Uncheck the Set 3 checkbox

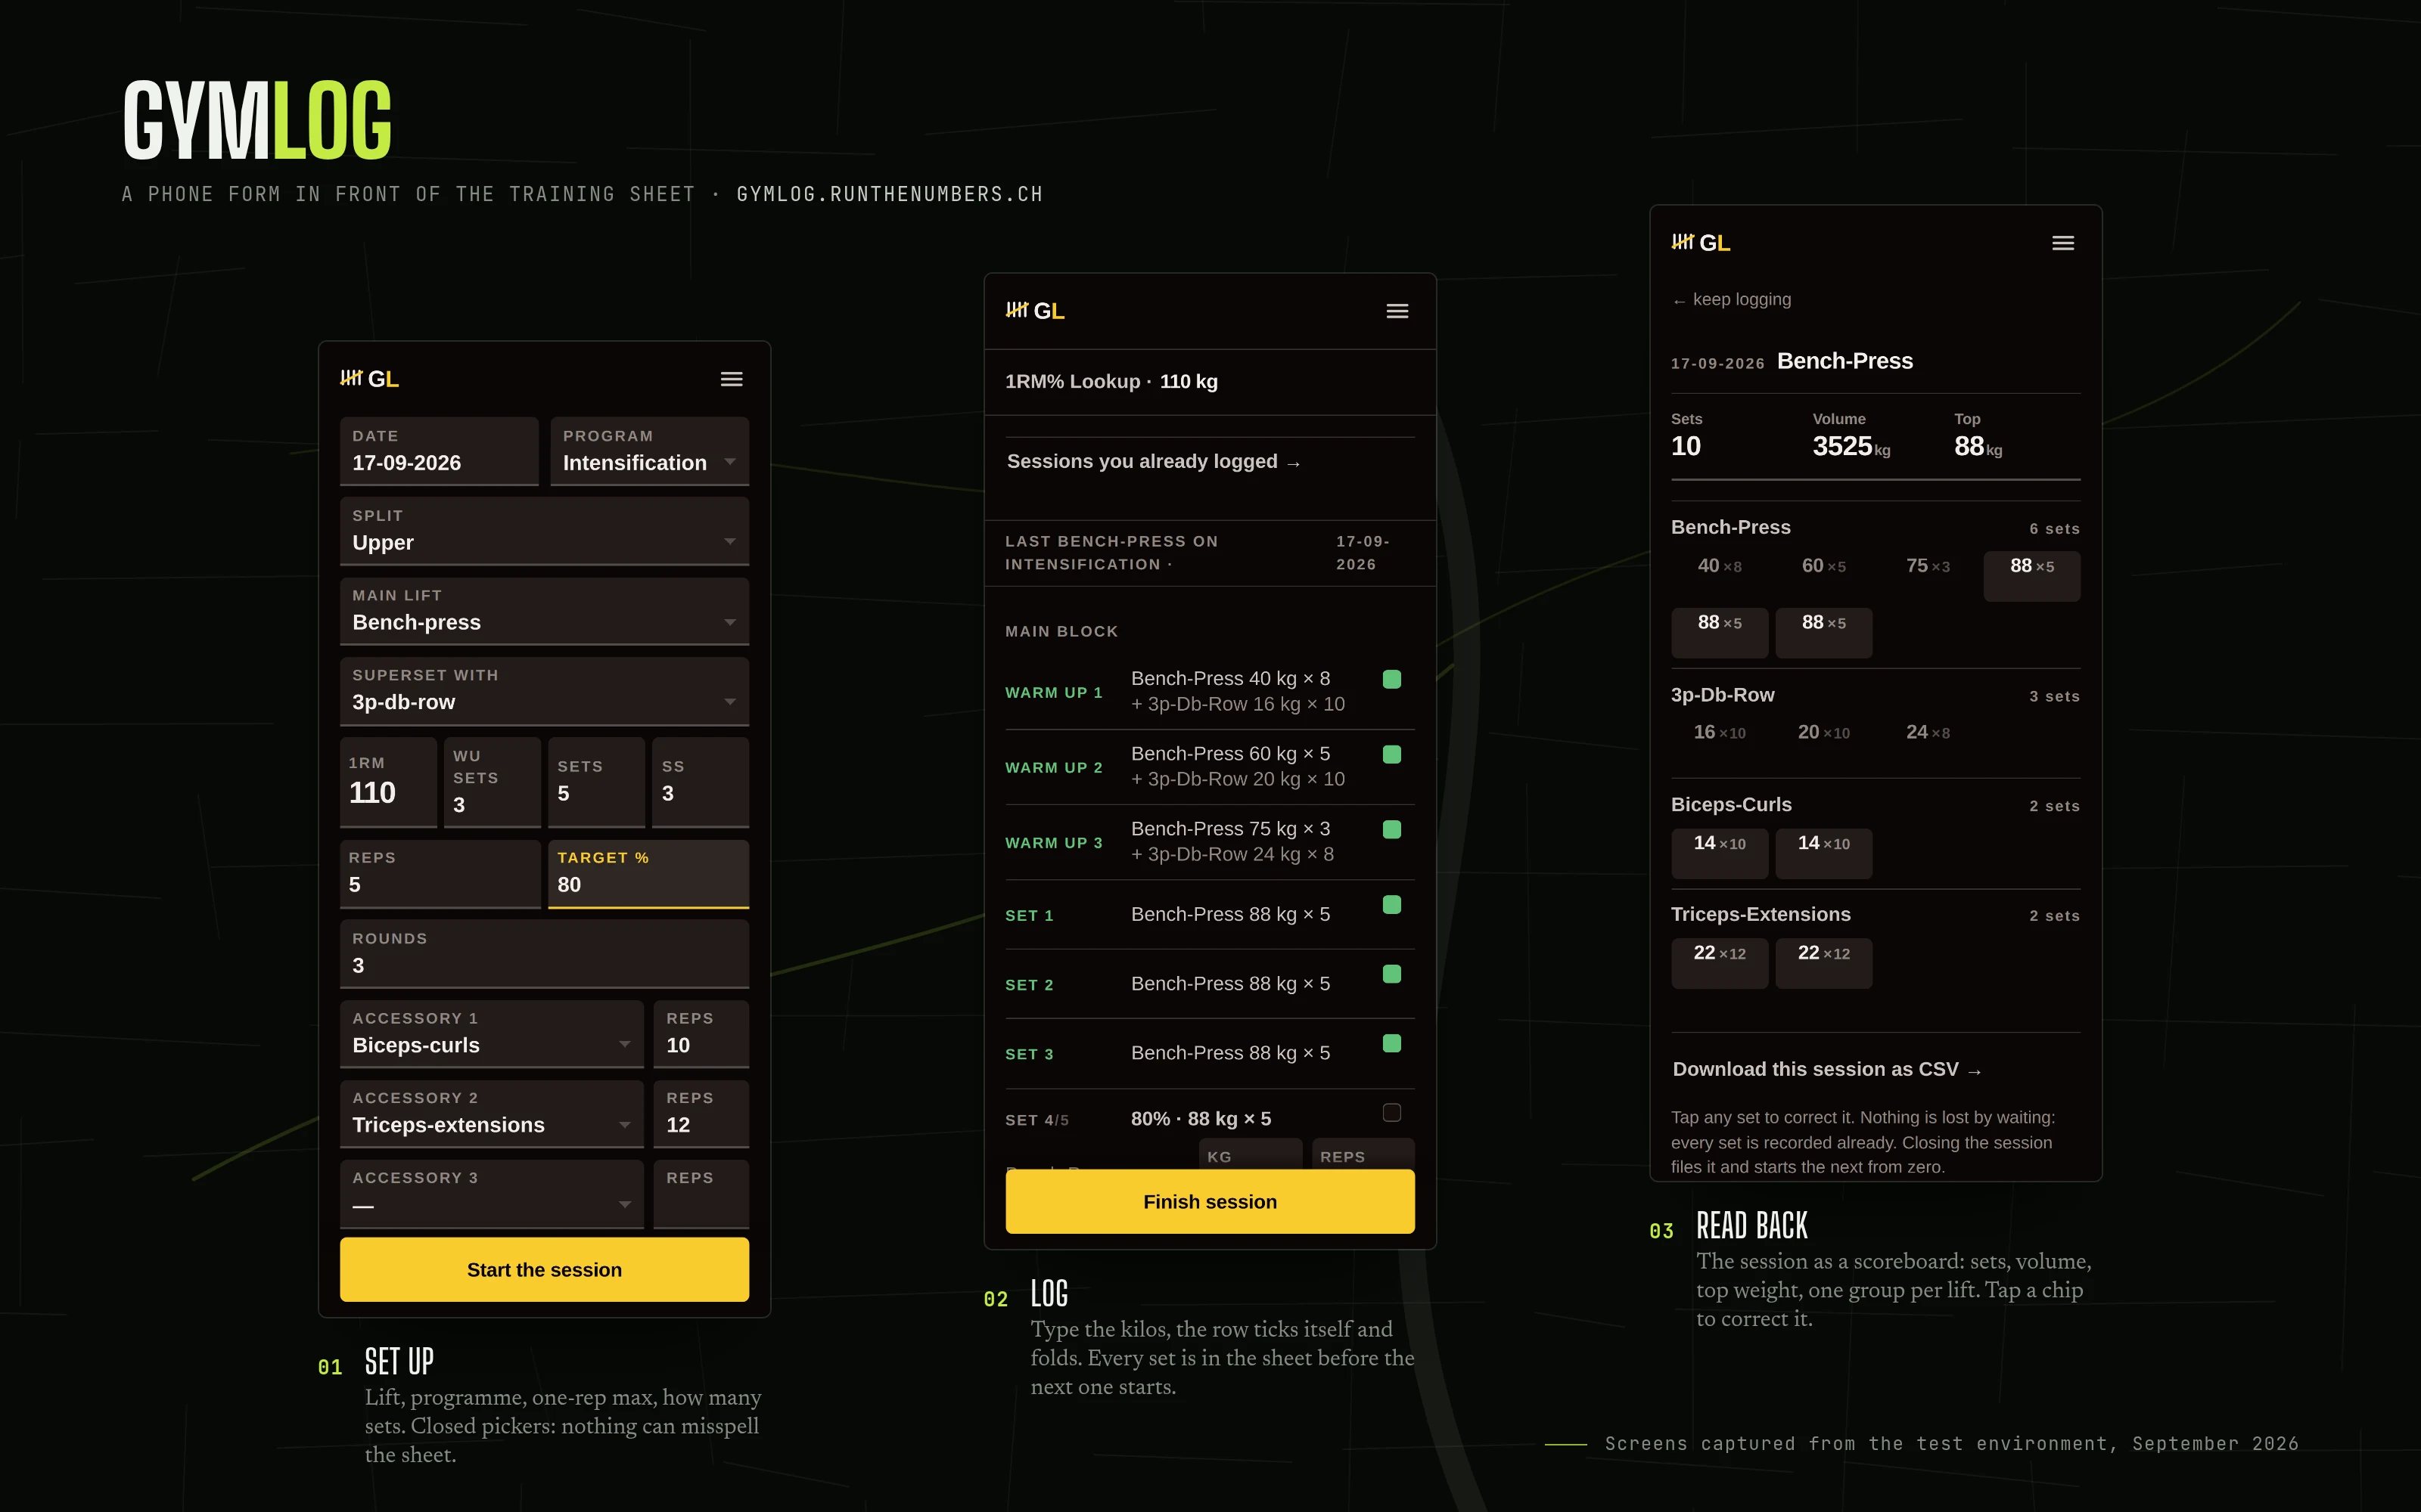pos(1391,1043)
